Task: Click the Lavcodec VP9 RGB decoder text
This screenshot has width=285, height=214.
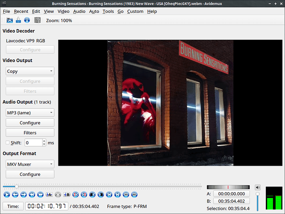Action: [26, 41]
